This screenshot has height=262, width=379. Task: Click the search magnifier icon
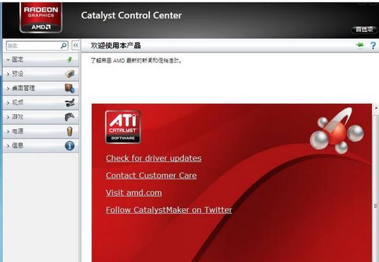pos(63,45)
